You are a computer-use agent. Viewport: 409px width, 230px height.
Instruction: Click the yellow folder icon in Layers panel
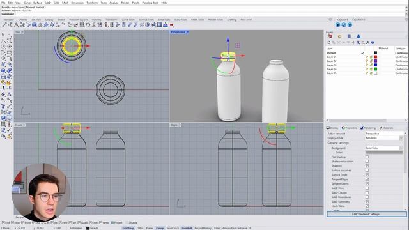click(339, 36)
